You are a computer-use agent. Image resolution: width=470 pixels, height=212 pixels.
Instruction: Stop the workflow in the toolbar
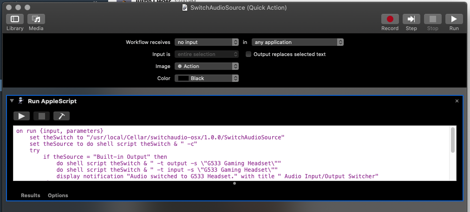(x=432, y=19)
